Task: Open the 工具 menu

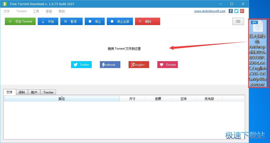Action: [36, 11]
